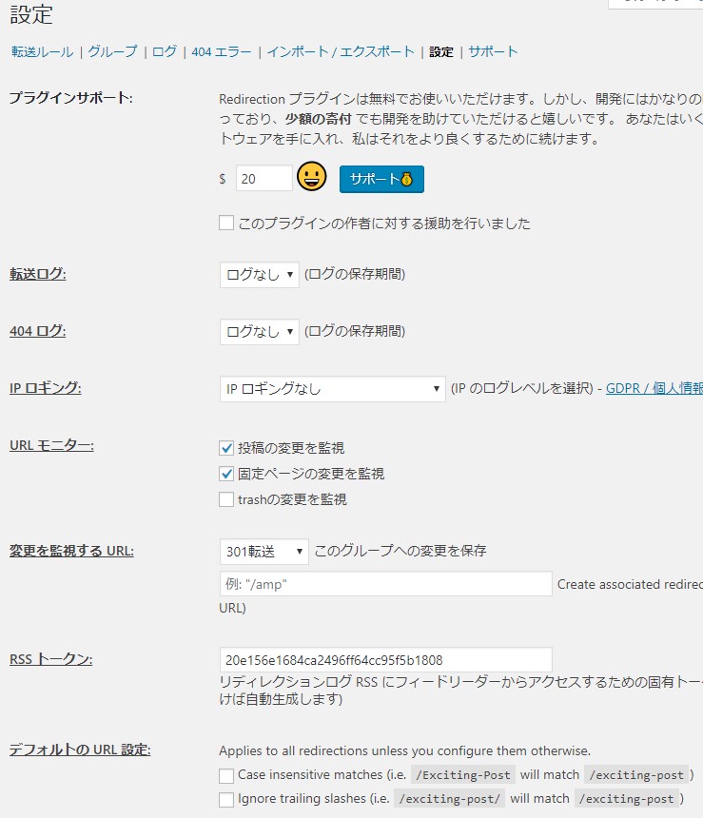The image size is (703, 818).
Task: Open the 転送ログ retention dropdown
Action: point(259,274)
